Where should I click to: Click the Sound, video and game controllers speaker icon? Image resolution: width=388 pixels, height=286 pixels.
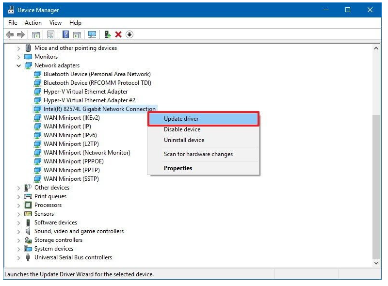(28, 231)
